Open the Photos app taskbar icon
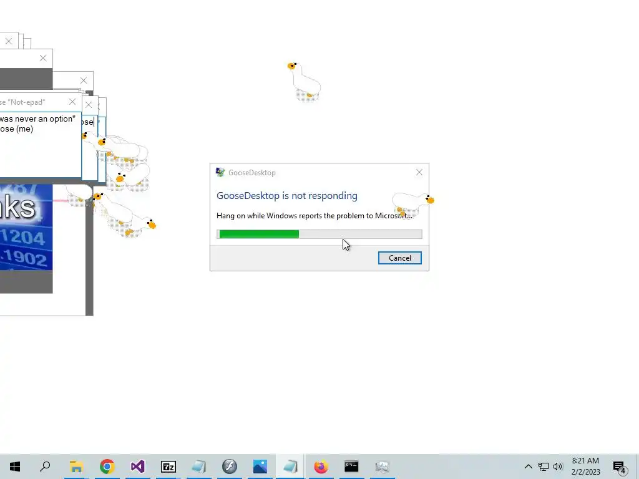The height and width of the screenshot is (479, 639). coord(260,467)
